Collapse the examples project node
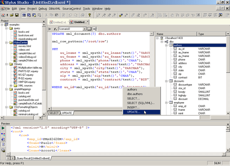This screenshot has width=230, height=166. pyautogui.click(x=2, y=24)
